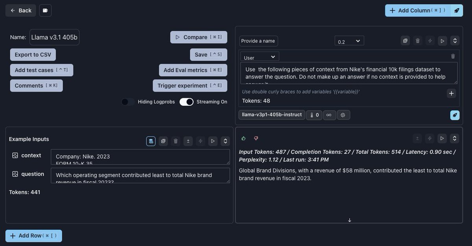
Task: Give the output a thumbs up
Action: tap(243, 138)
